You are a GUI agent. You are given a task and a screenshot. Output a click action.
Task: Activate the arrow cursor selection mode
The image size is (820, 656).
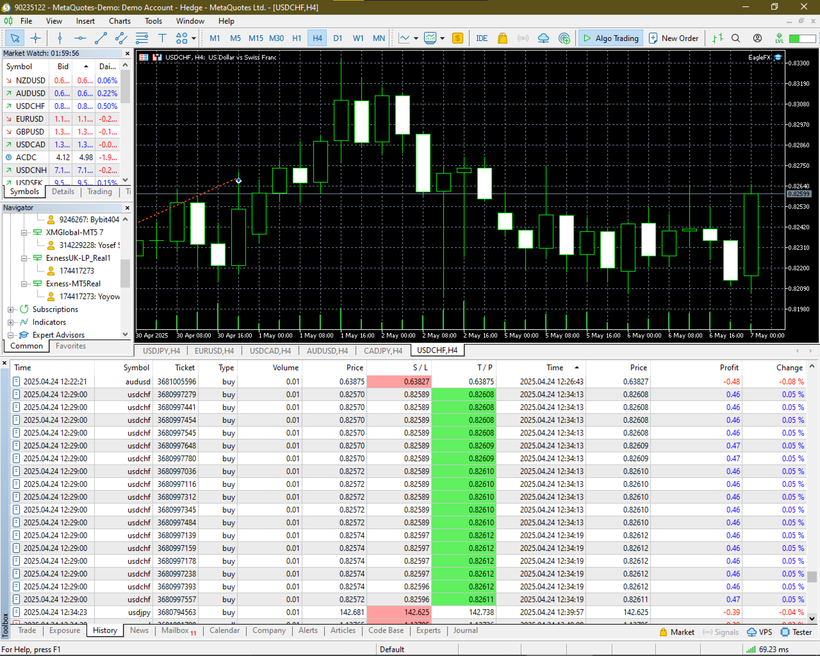pos(14,38)
